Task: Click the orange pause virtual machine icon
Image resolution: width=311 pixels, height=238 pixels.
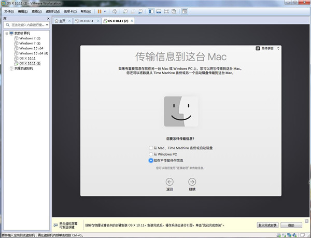Action: [x=100, y=11]
